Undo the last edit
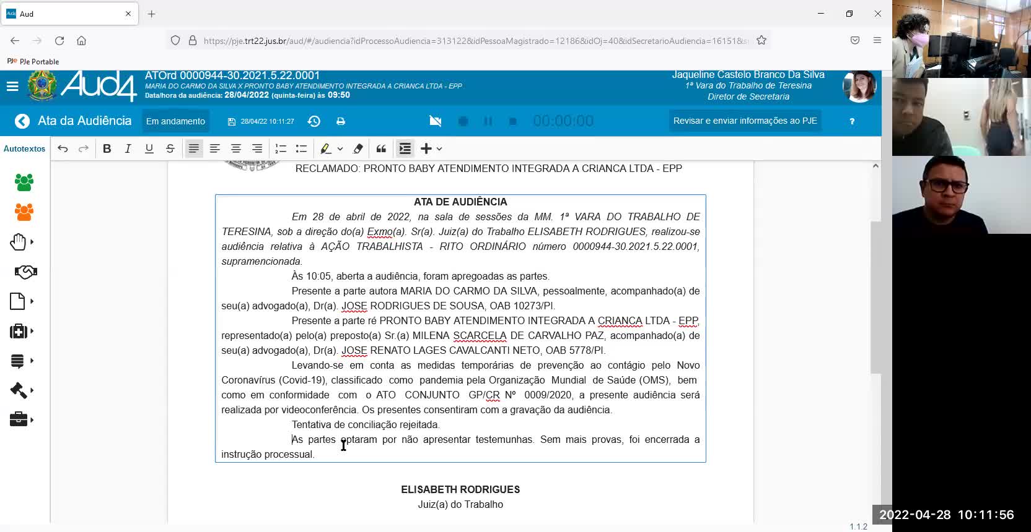The height and width of the screenshot is (532, 1031). click(63, 148)
